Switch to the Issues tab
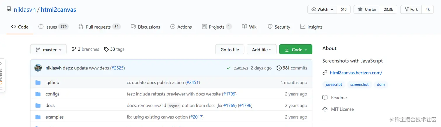This screenshot has height=127, width=441. point(53,27)
